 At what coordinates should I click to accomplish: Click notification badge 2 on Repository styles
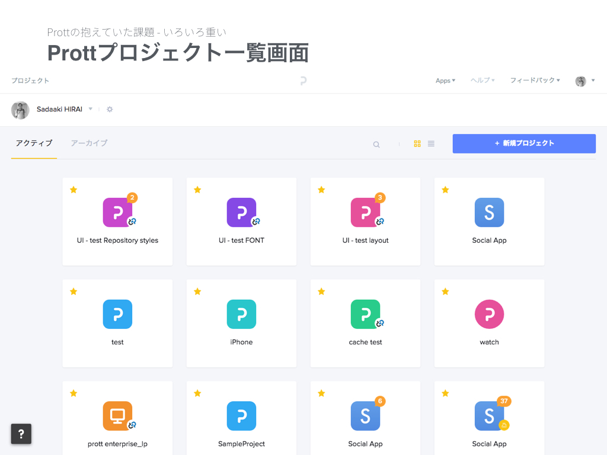[132, 198]
